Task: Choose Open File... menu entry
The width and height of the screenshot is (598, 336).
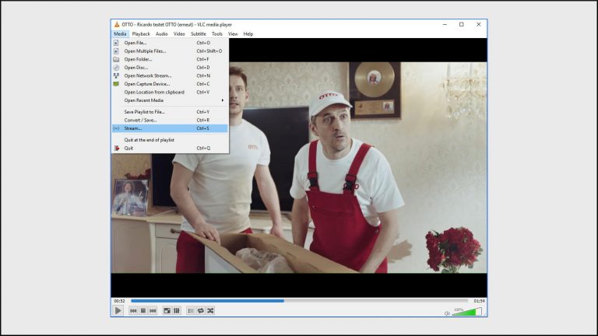Action: click(170, 43)
